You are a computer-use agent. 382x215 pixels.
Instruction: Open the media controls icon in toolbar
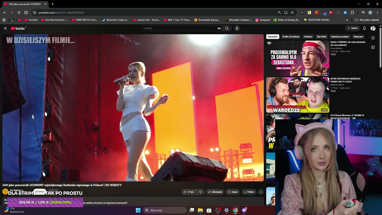coord(363,13)
